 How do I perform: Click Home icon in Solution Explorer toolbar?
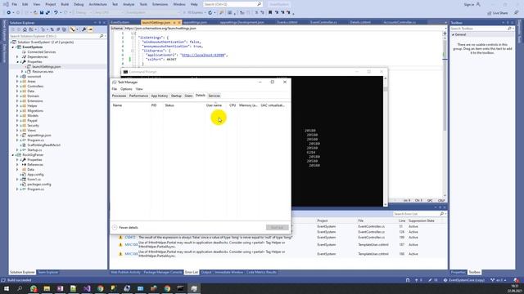(25, 29)
